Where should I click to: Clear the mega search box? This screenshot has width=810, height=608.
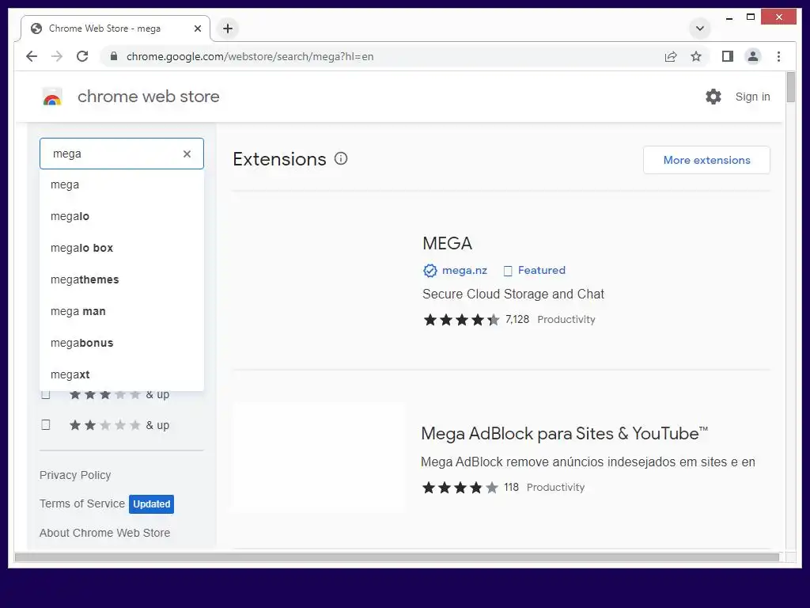click(x=187, y=154)
